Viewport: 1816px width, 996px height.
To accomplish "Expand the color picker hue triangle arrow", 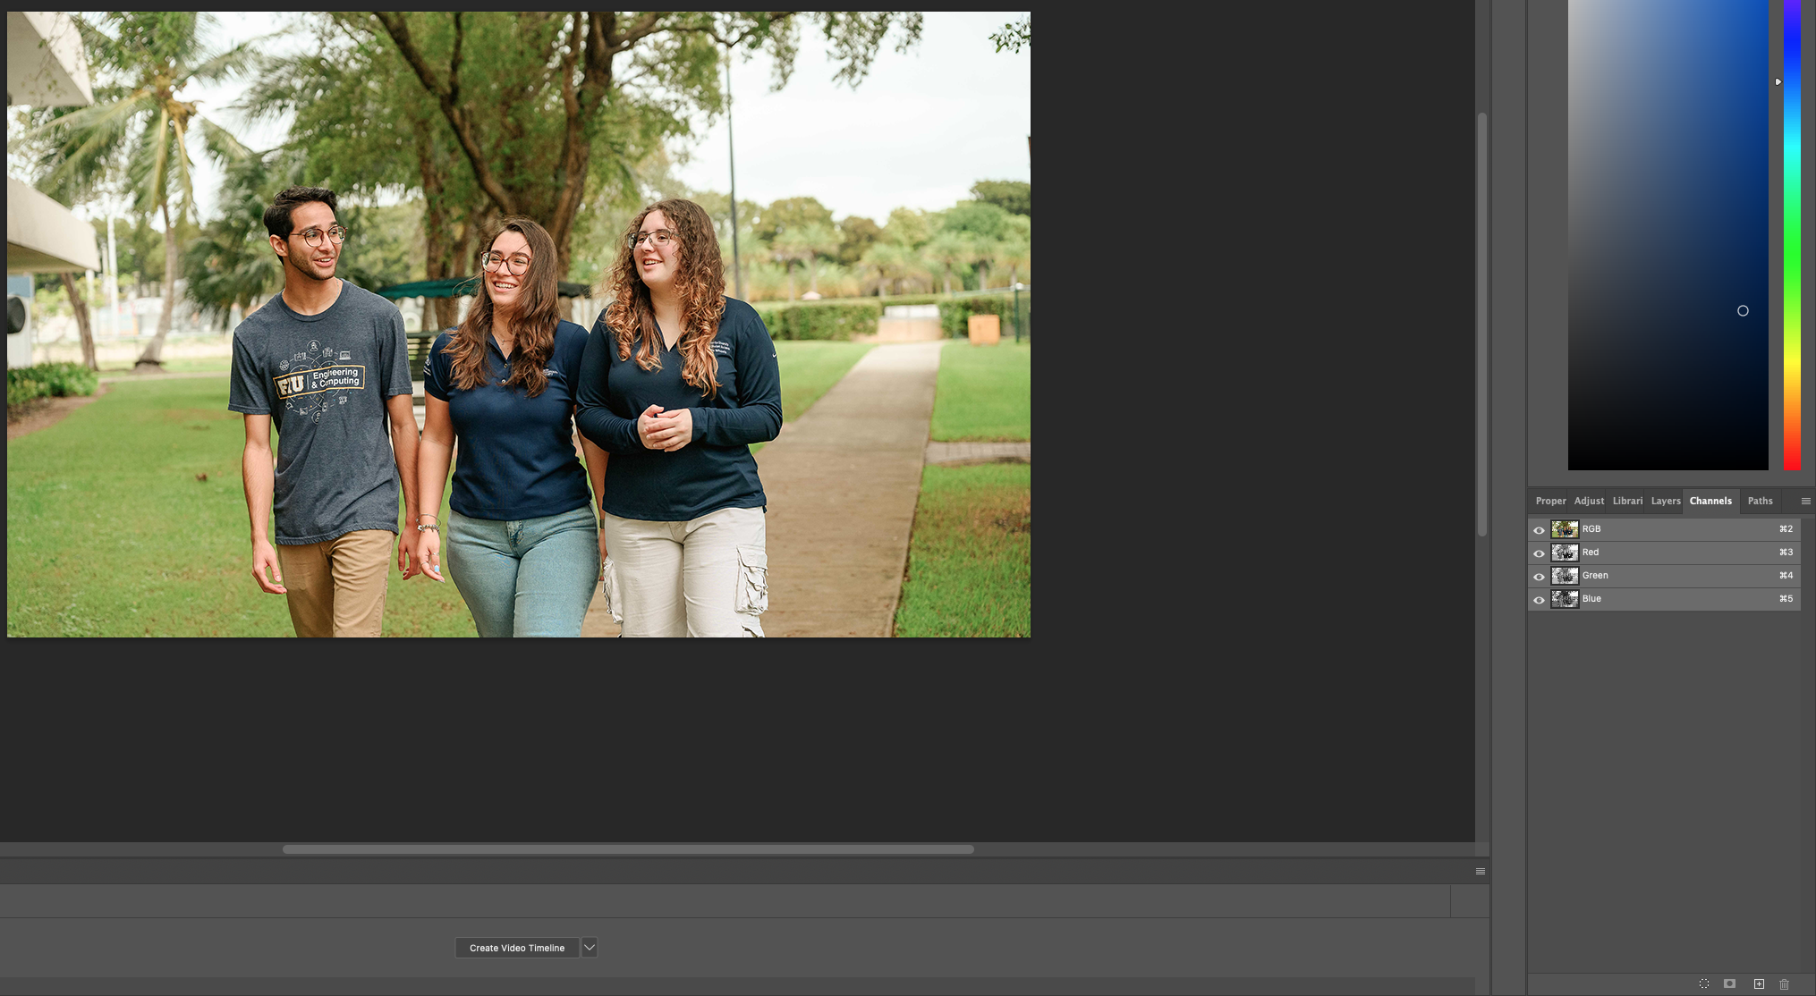I will tap(1778, 81).
